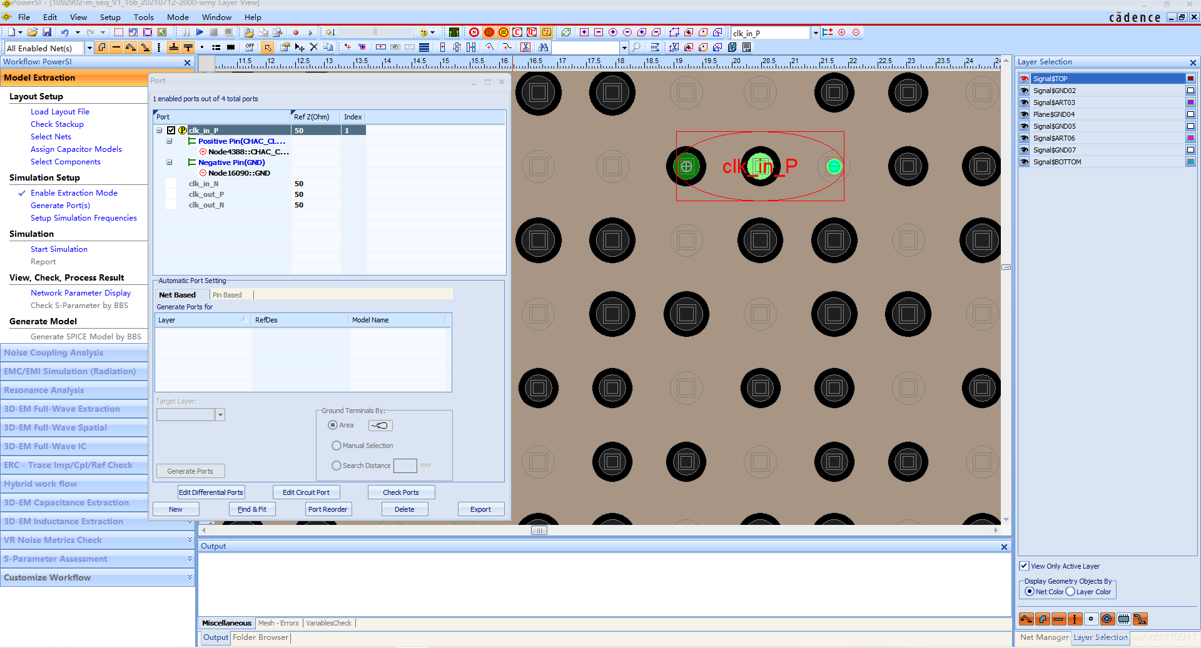Select the arrow pointer tool in second toolbar
1201x648 pixels.
(268, 47)
